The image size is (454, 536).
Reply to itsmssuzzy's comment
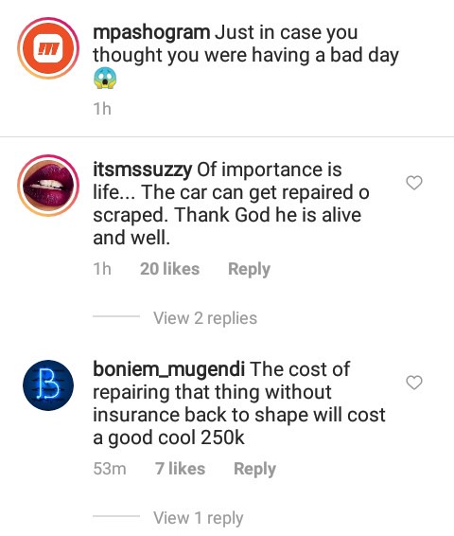pyautogui.click(x=249, y=269)
